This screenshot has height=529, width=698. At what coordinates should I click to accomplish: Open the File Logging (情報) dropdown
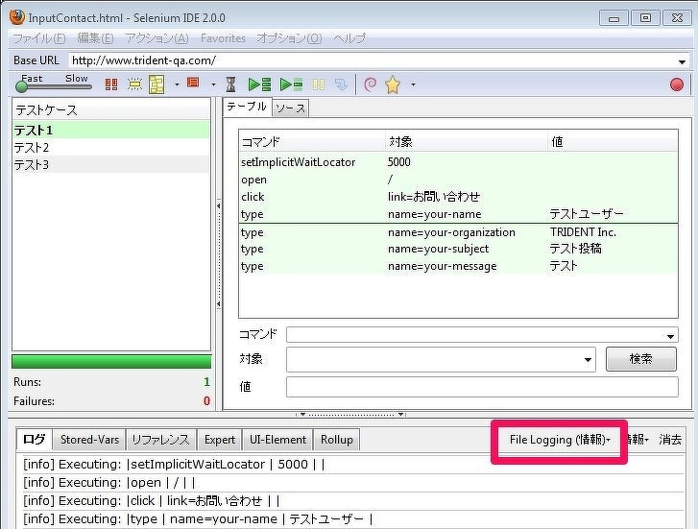pyautogui.click(x=559, y=440)
